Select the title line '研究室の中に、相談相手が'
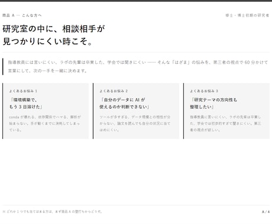Screen dimensions: 272x224 pos(54,29)
